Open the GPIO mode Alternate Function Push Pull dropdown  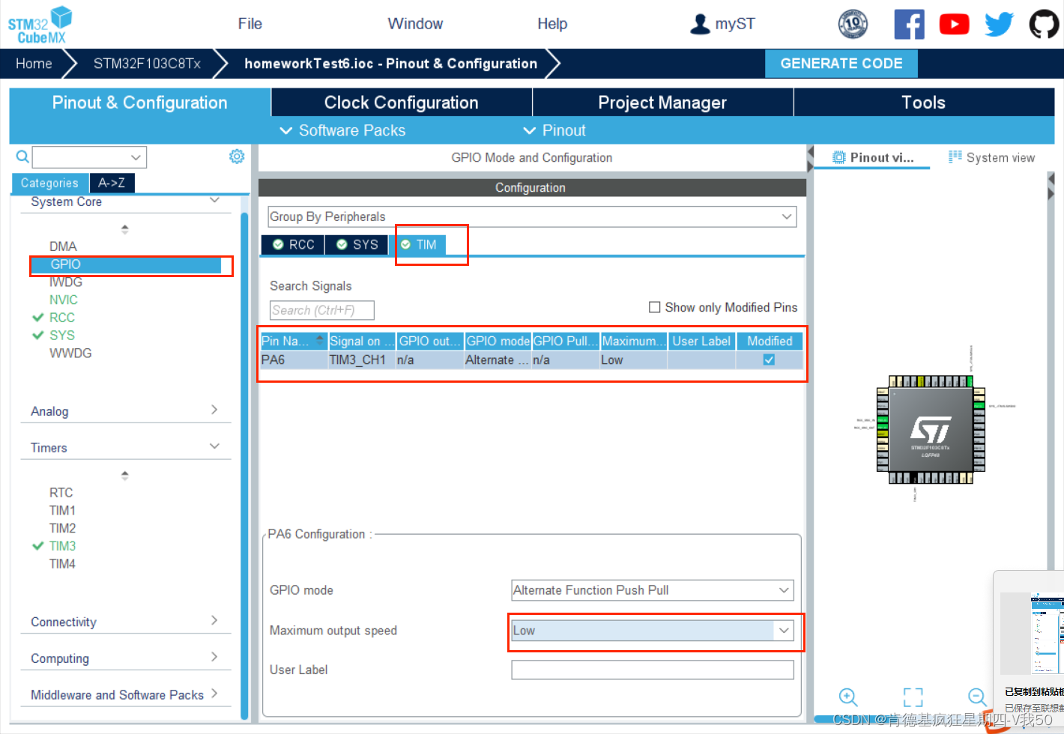click(x=652, y=590)
